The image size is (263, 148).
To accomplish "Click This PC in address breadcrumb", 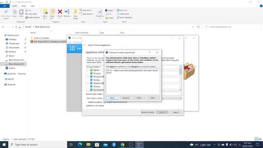I will [28, 27].
